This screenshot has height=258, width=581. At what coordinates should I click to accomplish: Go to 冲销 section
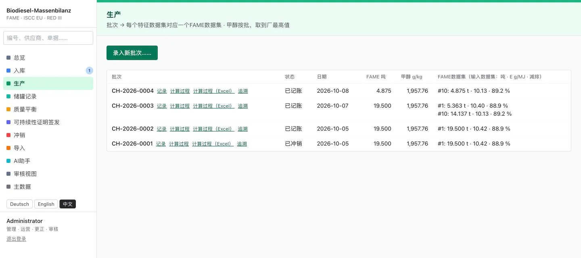tap(48, 135)
